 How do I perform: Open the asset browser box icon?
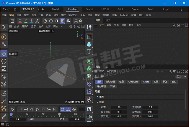[x=12, y=21]
